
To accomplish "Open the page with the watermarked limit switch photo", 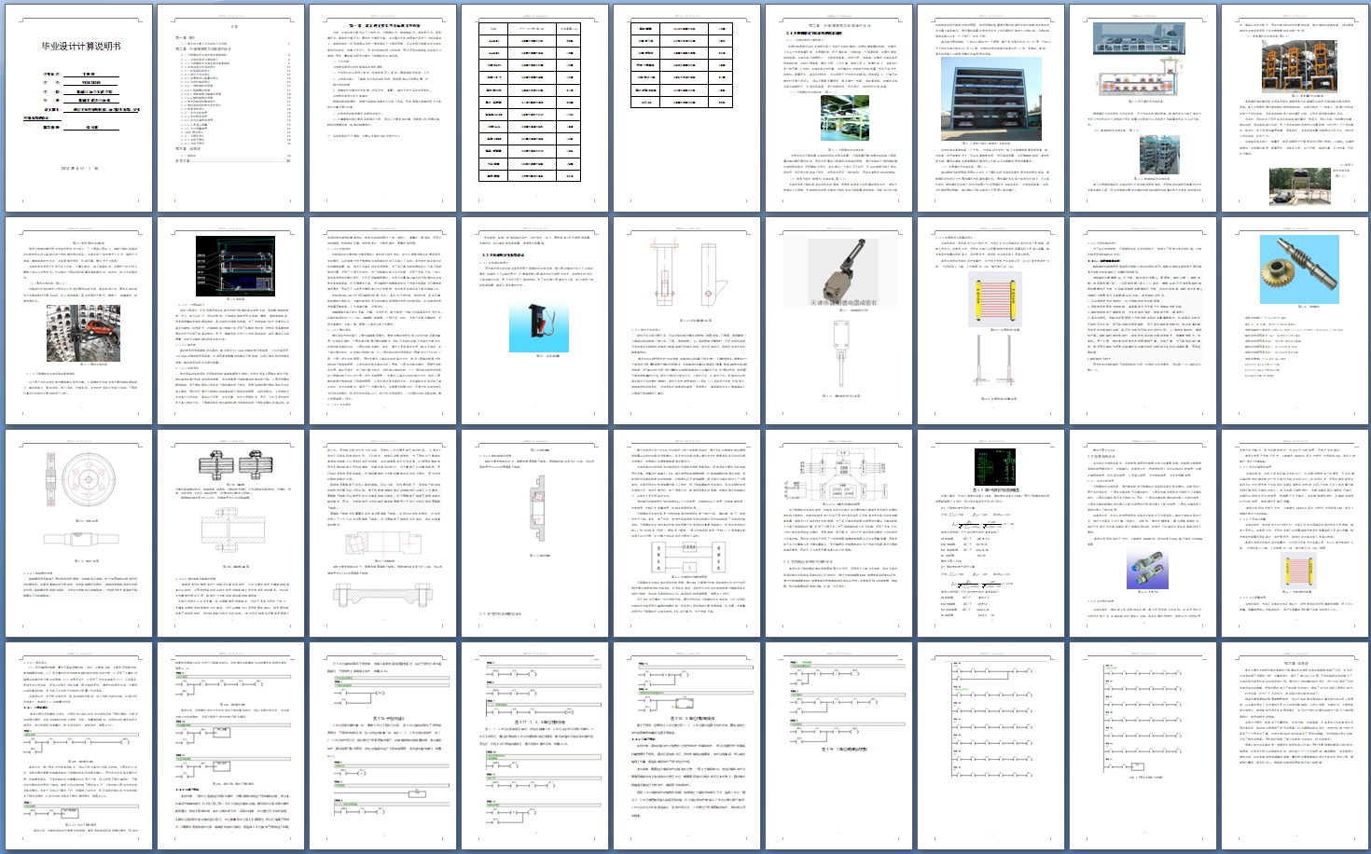I will [x=838, y=321].
